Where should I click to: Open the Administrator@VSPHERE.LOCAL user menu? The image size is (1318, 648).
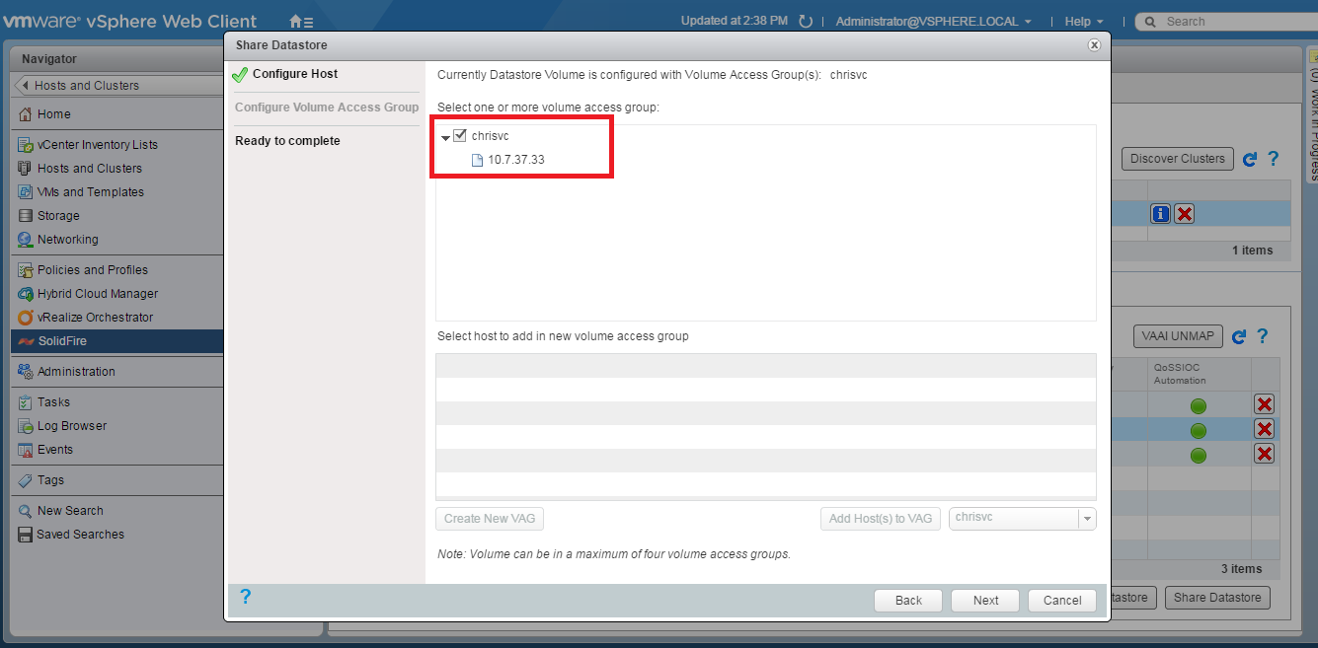pos(933,21)
